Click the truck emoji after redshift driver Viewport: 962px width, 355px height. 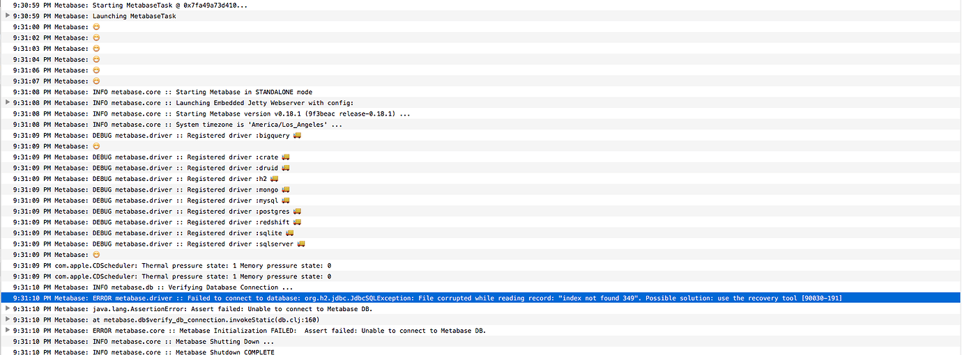(297, 222)
